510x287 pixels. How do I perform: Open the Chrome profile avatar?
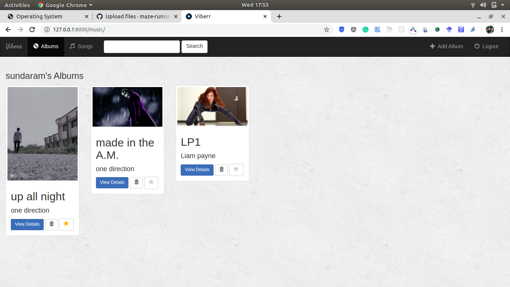(490, 30)
